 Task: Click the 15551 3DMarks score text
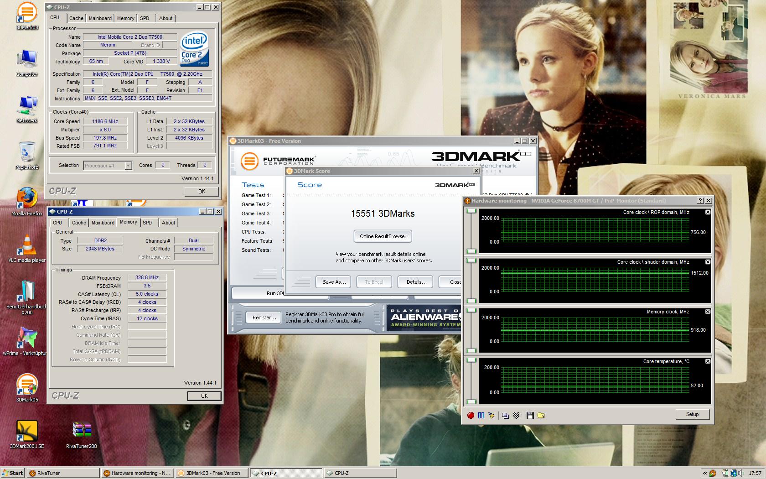pyautogui.click(x=383, y=213)
